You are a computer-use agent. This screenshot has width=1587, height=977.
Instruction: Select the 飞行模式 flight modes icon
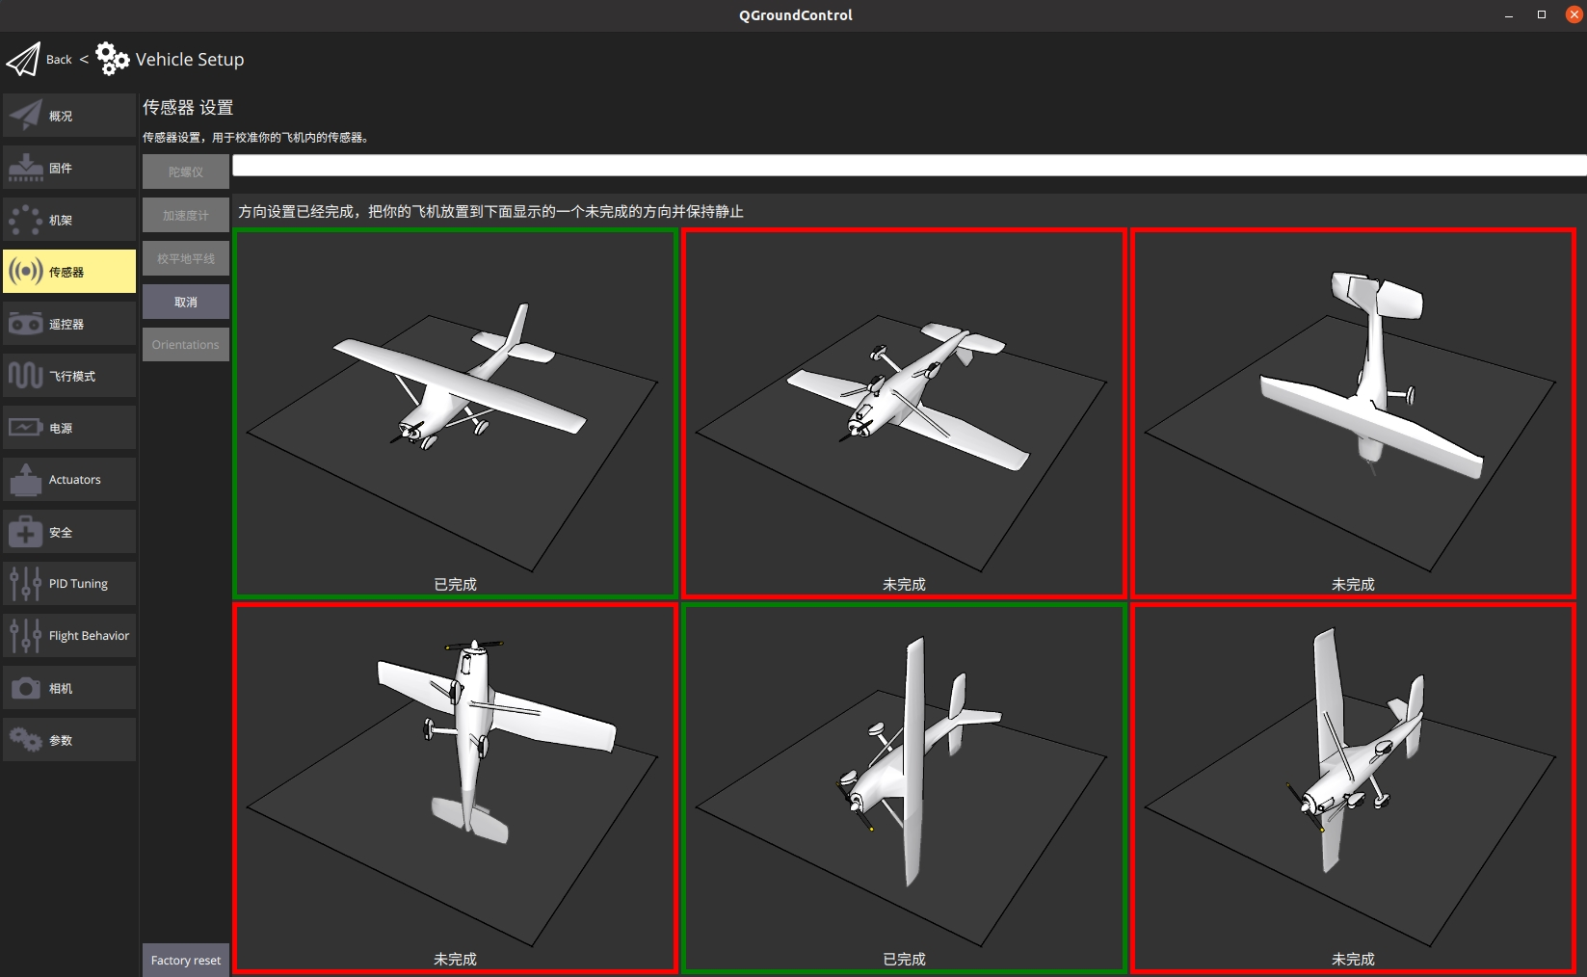tap(26, 376)
